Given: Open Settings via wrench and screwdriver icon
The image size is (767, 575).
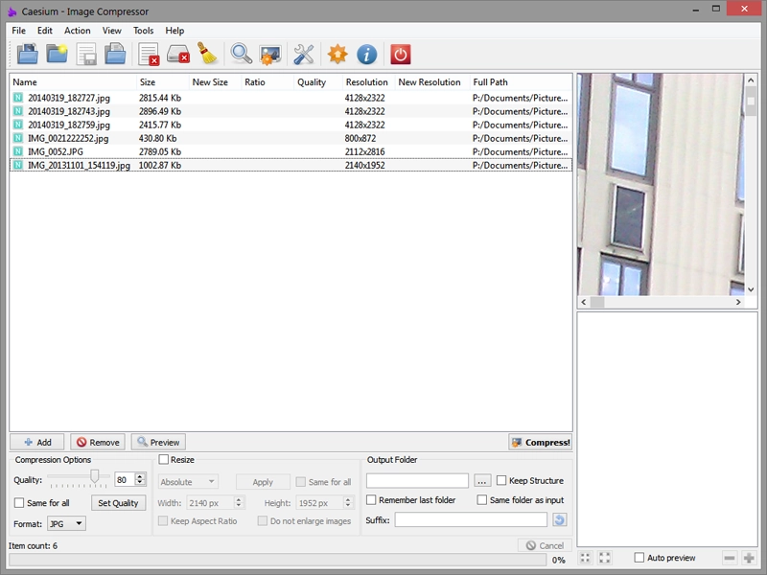Looking at the screenshot, I should point(304,55).
